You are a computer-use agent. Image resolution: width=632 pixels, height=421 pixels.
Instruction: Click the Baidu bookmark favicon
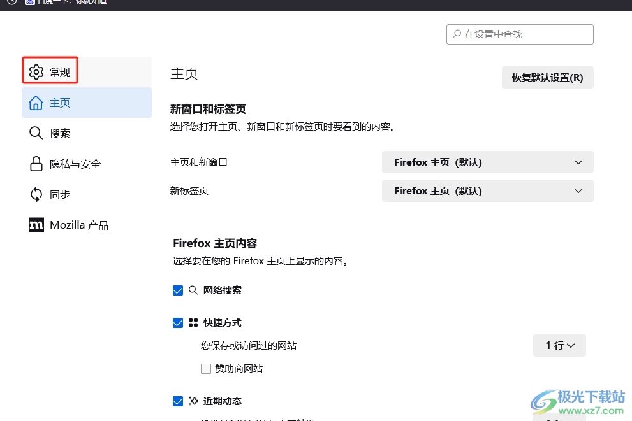tap(29, 2)
